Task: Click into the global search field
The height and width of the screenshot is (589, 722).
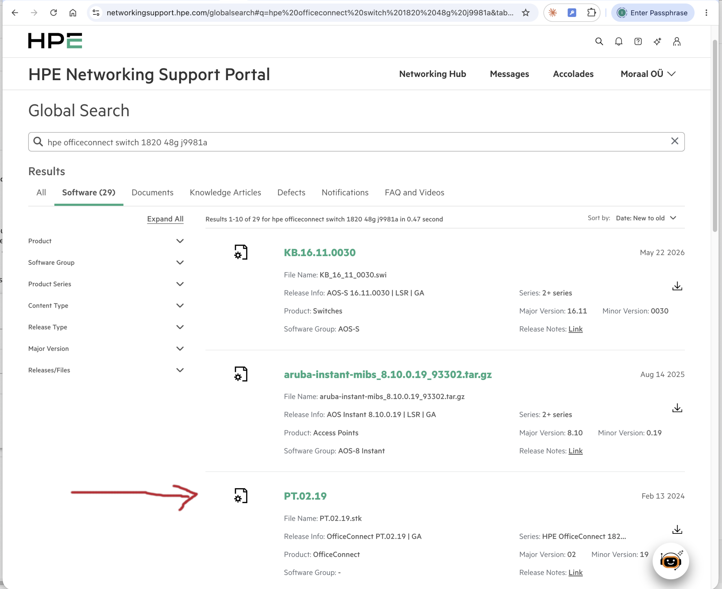Action: (x=356, y=142)
